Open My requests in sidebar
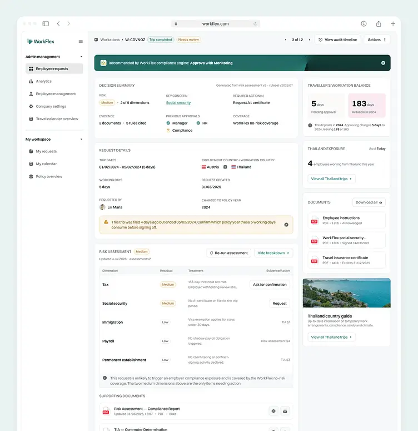Screen dimensions: 418x431 point(54,151)
